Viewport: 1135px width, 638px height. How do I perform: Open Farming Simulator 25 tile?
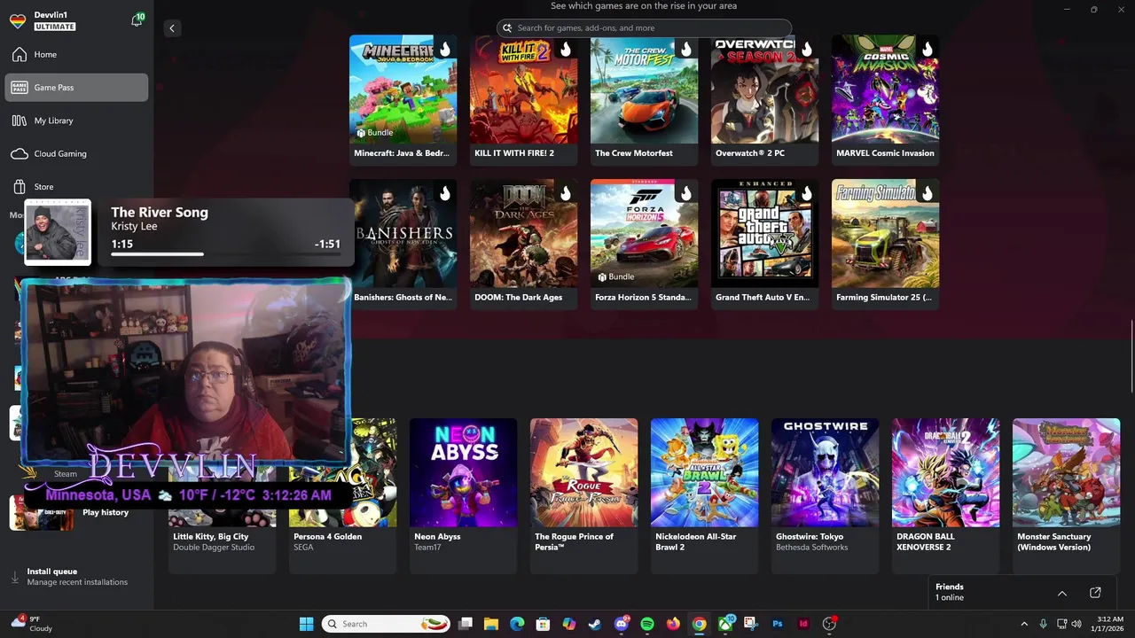click(x=886, y=244)
